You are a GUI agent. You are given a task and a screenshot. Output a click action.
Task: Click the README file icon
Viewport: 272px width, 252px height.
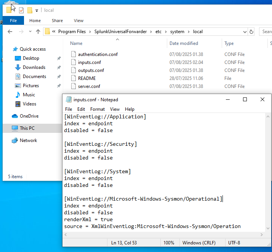pyautogui.click(x=74, y=78)
